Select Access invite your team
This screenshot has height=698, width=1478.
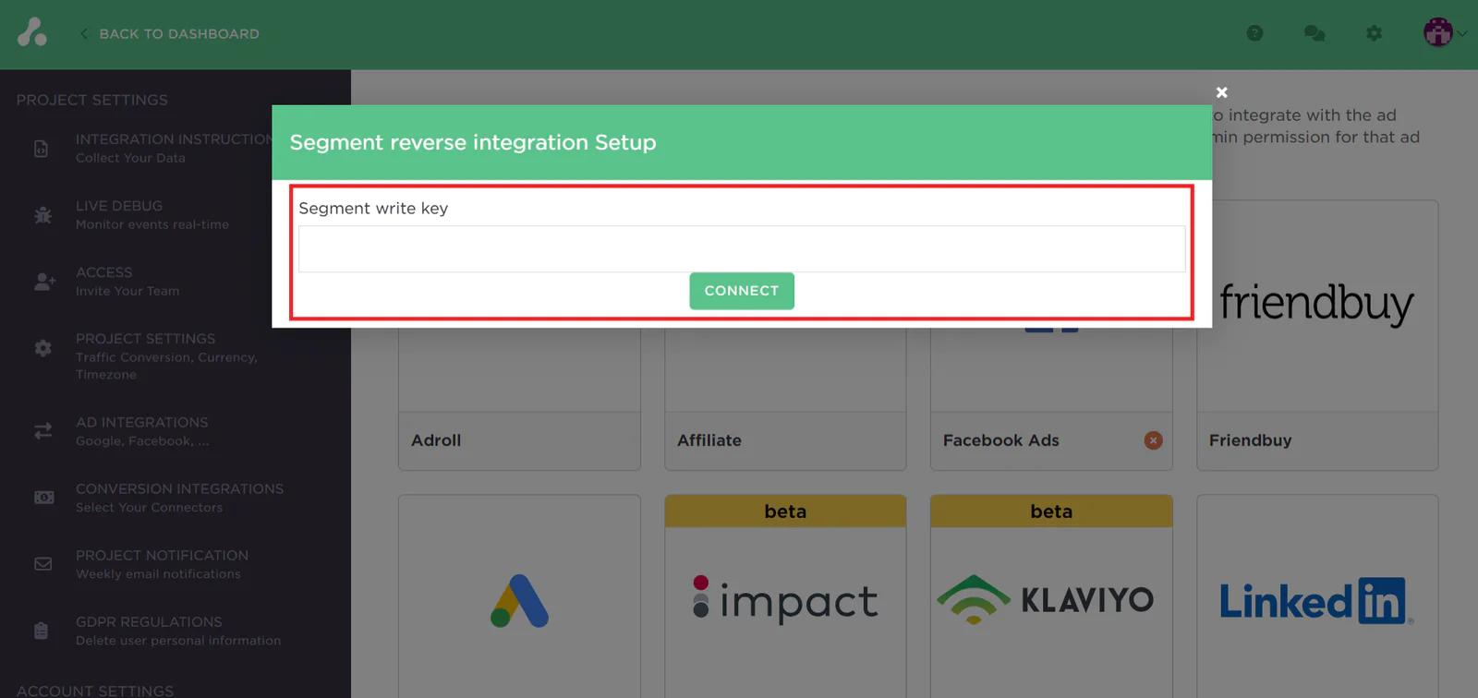tap(127, 281)
